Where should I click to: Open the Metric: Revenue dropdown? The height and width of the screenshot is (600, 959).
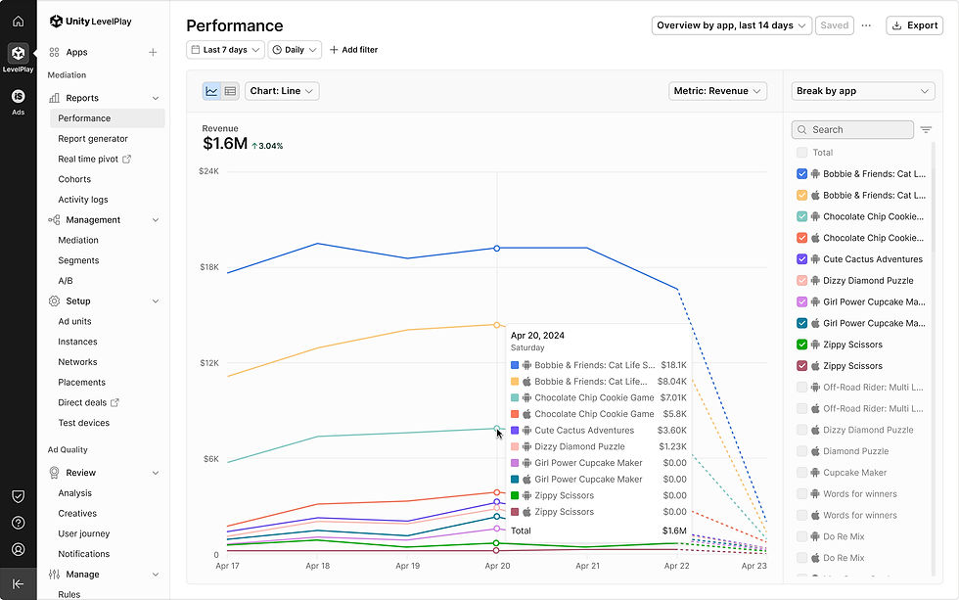(717, 91)
